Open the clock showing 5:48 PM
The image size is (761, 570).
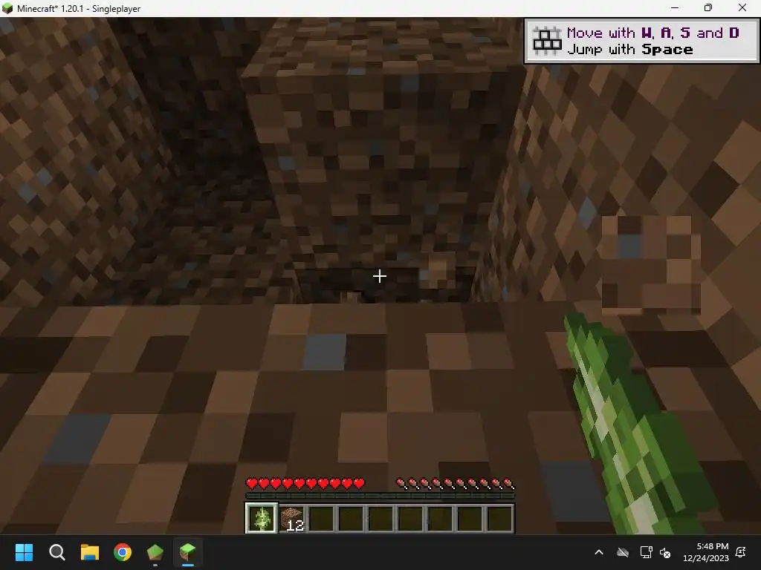click(x=706, y=552)
